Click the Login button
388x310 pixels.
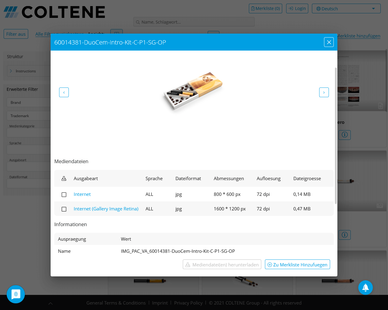297,8
